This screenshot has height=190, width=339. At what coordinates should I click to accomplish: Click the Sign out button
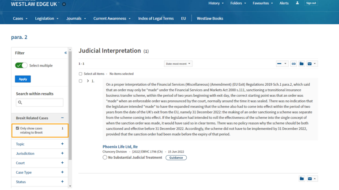(x=311, y=3)
